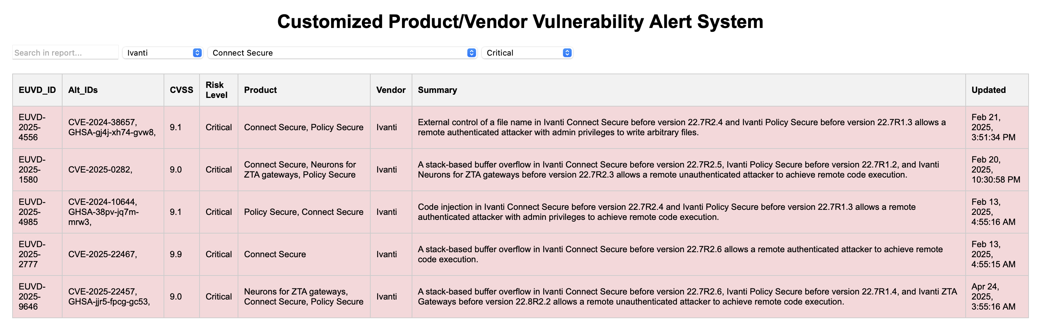Image resolution: width=1039 pixels, height=325 pixels.
Task: Sort by the Updated column header
Action: pos(997,90)
